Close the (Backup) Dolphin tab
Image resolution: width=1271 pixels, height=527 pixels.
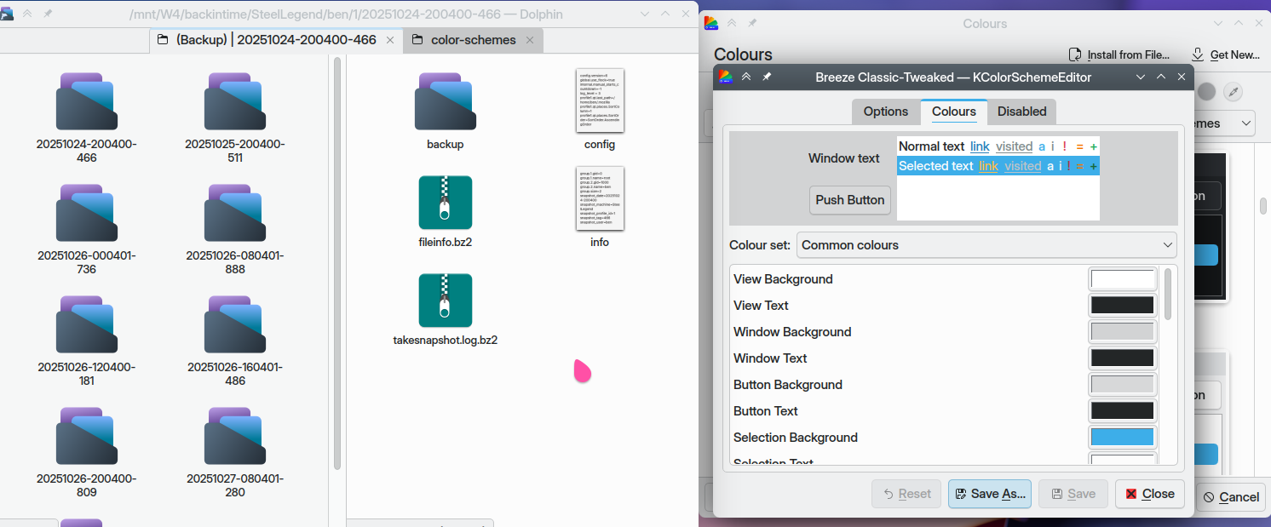click(x=390, y=40)
